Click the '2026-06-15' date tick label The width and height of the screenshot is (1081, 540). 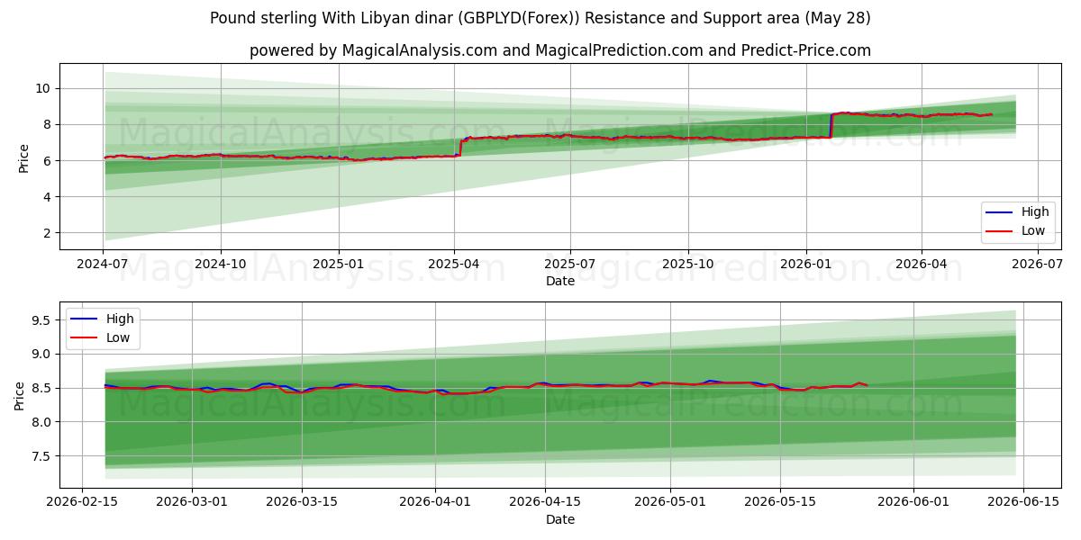[x=1025, y=503]
